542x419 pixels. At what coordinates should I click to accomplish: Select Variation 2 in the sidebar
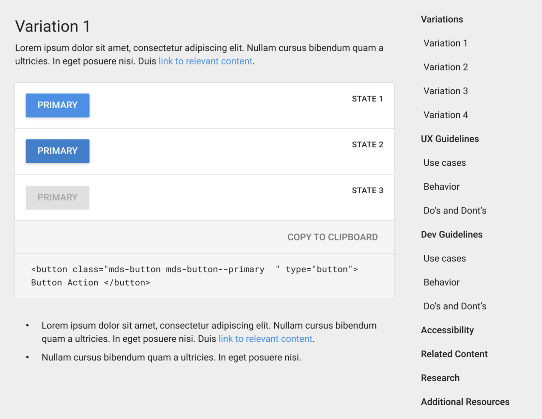(x=446, y=67)
